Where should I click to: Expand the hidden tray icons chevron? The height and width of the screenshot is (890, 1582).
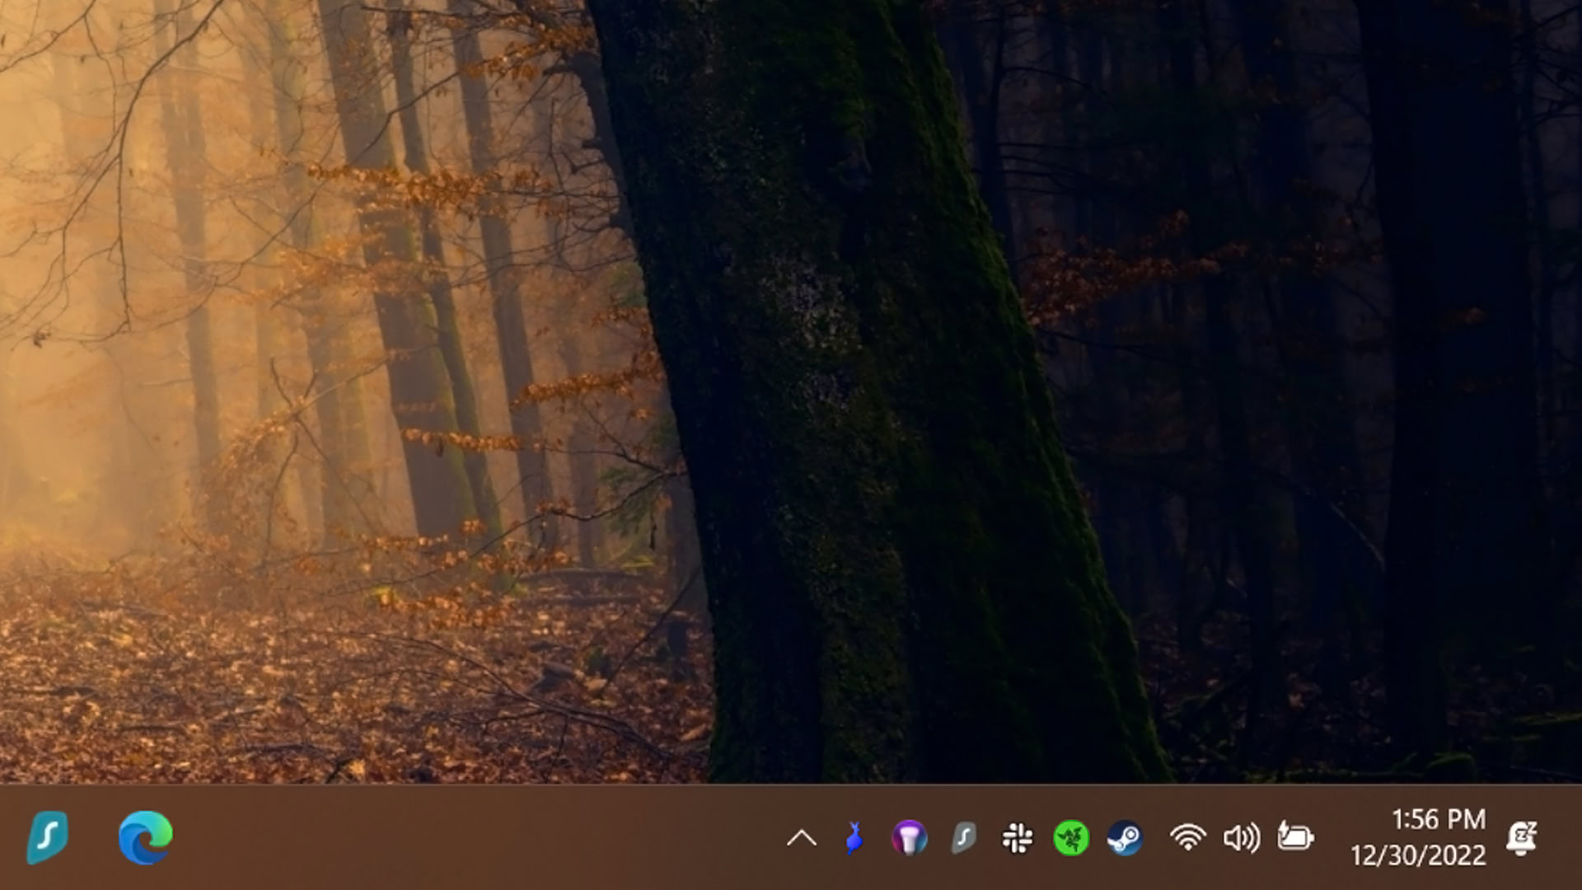(801, 839)
